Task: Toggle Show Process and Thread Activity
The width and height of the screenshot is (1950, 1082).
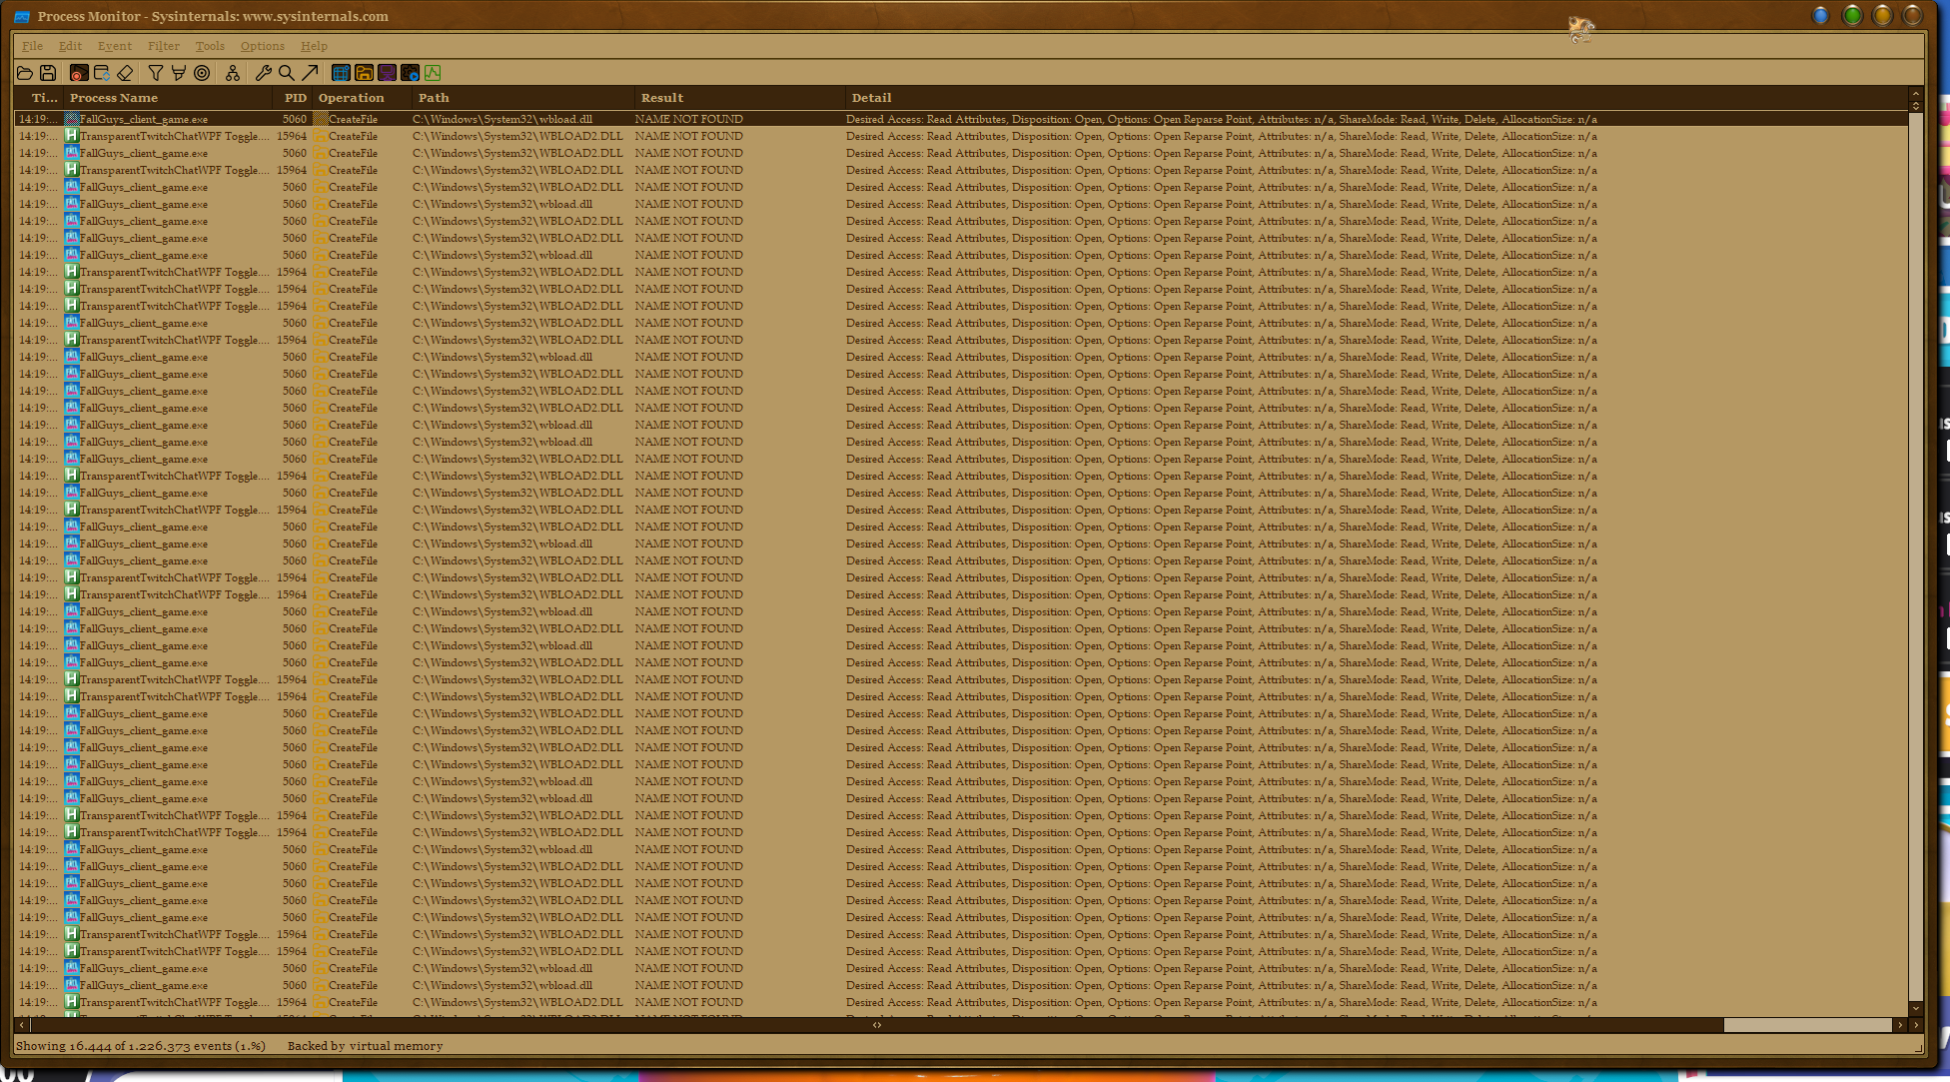Action: [x=410, y=73]
